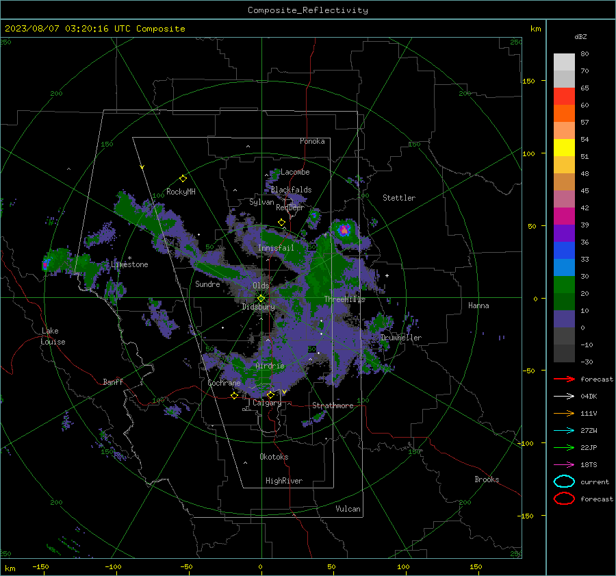This screenshot has height=576, width=616.
Task: Click the Okotoks city label
Action: pyautogui.click(x=274, y=457)
